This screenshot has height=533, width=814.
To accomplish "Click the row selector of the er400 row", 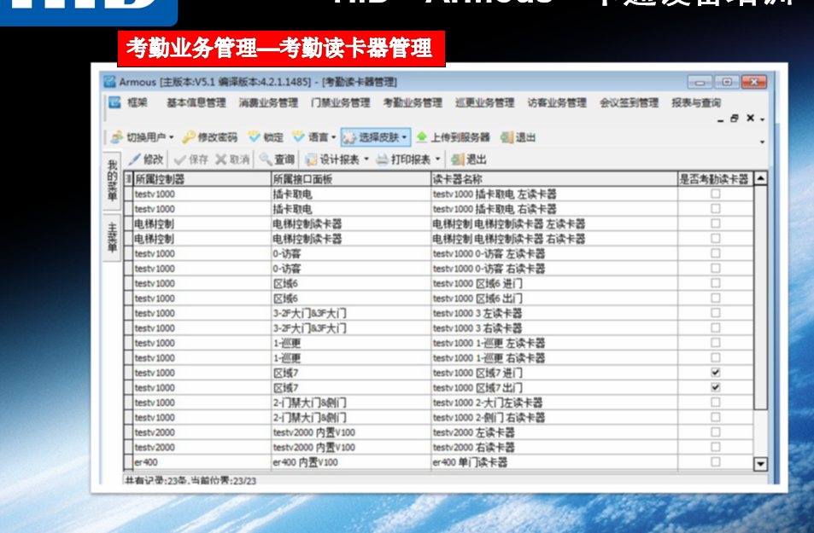I will (x=128, y=462).
